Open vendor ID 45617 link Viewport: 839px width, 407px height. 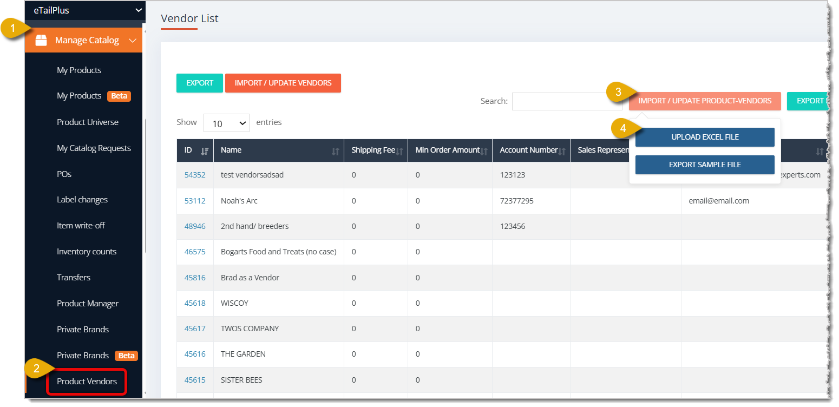pos(195,329)
